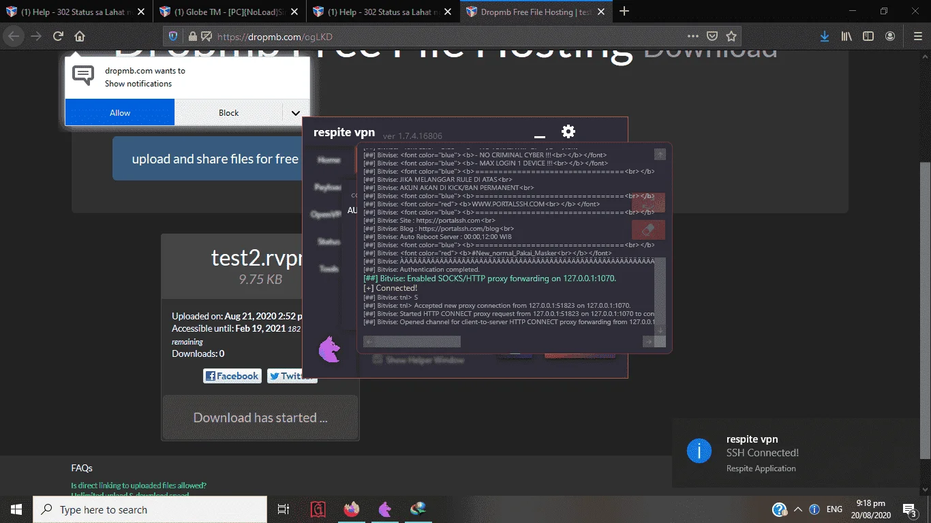Click the taskbar clock showing 9:18 pm
This screenshot has width=931, height=523.
(871, 509)
